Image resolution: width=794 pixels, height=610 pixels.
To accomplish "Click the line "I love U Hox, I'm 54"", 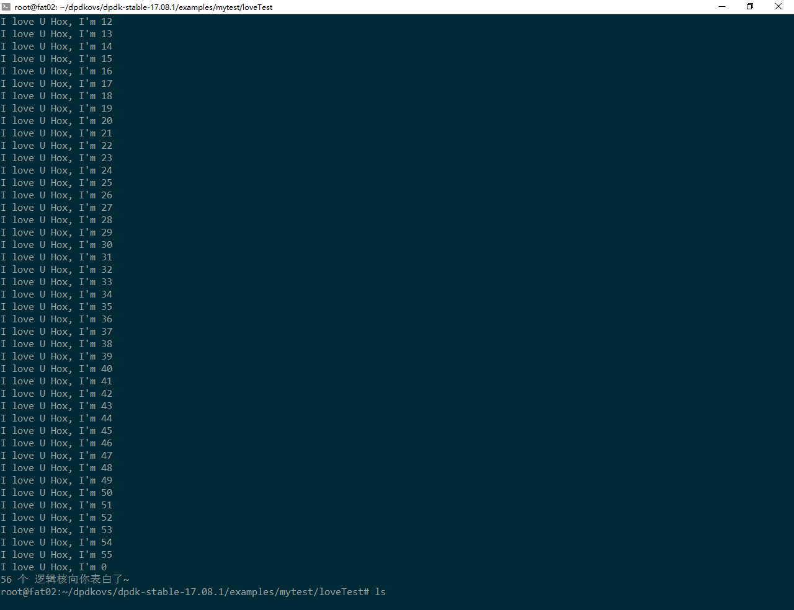I will pyautogui.click(x=56, y=542).
